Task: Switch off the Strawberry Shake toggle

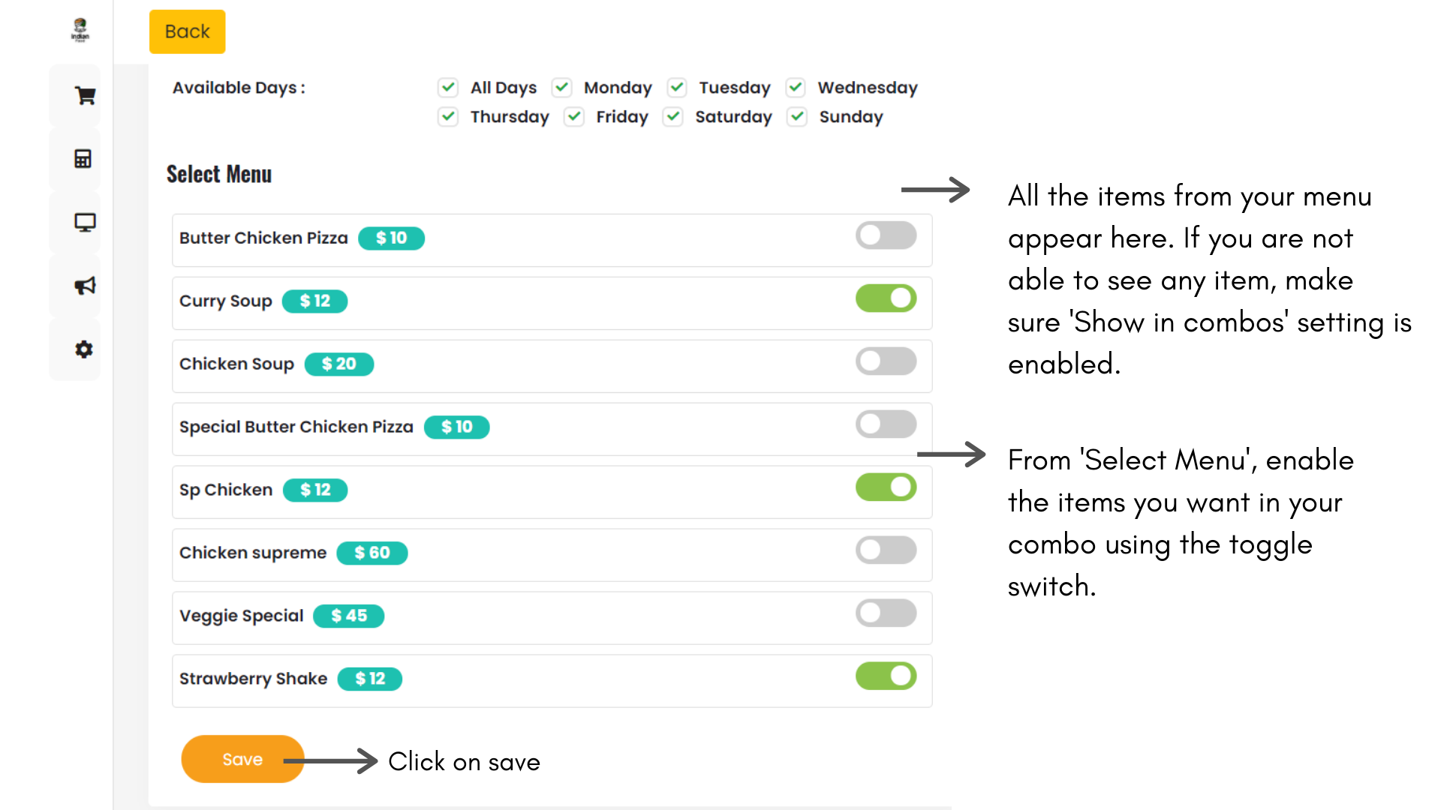Action: pyautogui.click(x=886, y=676)
